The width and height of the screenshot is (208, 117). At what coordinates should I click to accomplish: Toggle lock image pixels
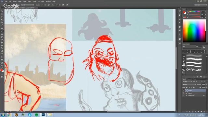click(189, 87)
